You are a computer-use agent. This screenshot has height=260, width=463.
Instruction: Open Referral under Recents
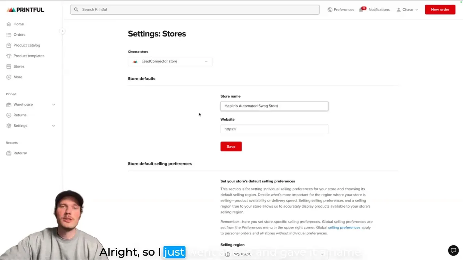click(x=20, y=153)
